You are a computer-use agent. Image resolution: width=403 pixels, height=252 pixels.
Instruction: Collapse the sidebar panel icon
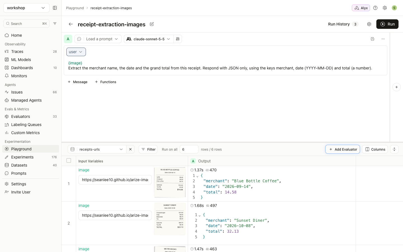55,8
